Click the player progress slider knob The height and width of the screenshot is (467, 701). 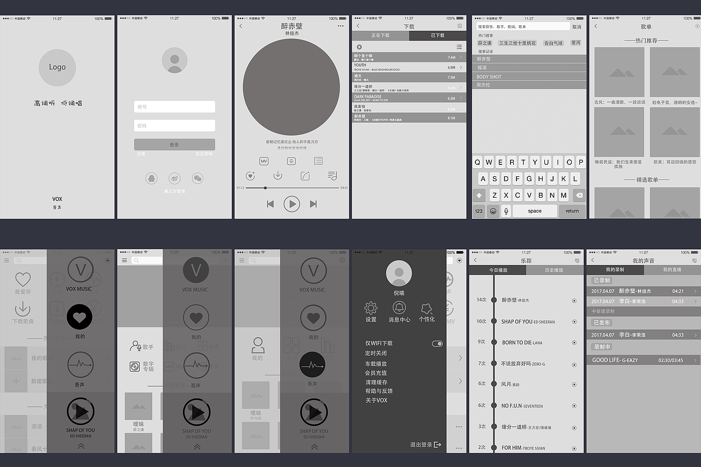tap(266, 188)
